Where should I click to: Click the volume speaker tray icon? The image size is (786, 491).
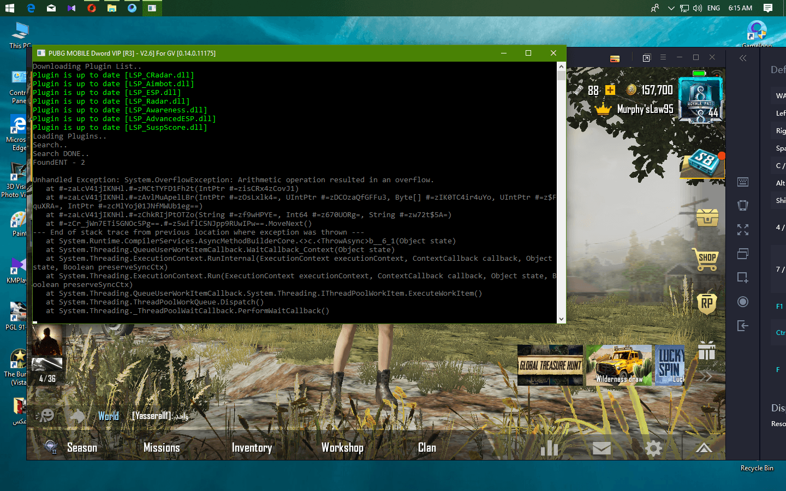[x=697, y=8]
